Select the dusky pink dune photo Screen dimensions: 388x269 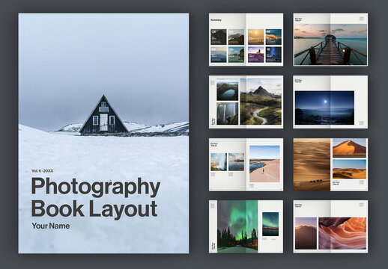[306, 233]
